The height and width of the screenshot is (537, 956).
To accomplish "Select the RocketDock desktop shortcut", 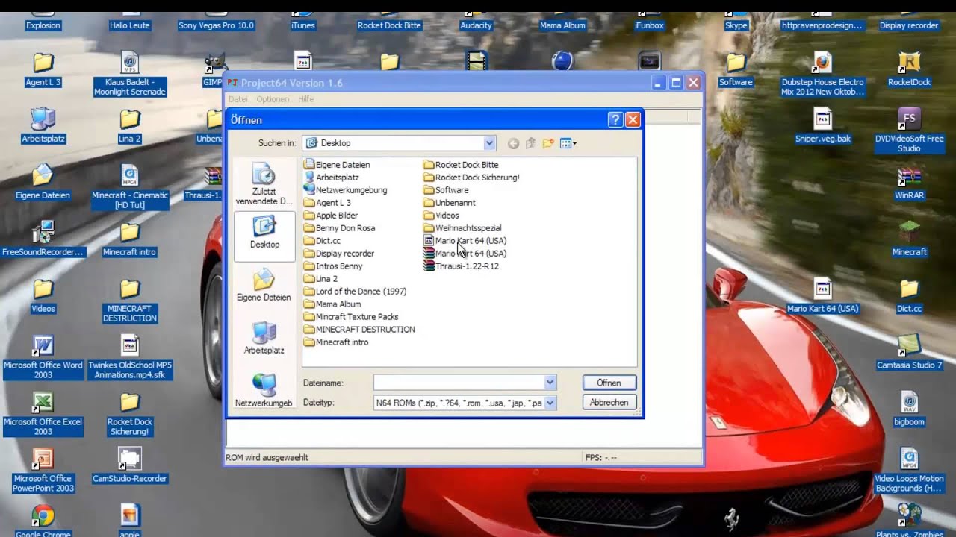I will coord(909,70).
